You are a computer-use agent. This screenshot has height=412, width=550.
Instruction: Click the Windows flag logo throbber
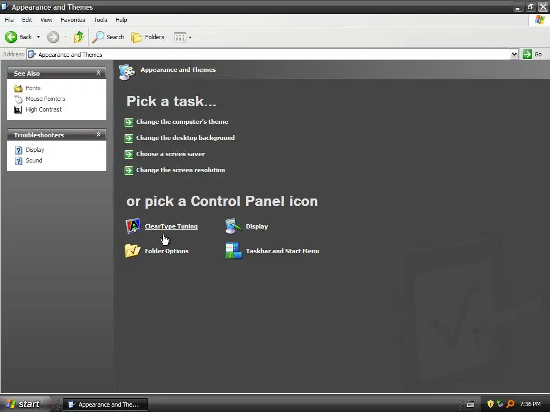point(539,20)
